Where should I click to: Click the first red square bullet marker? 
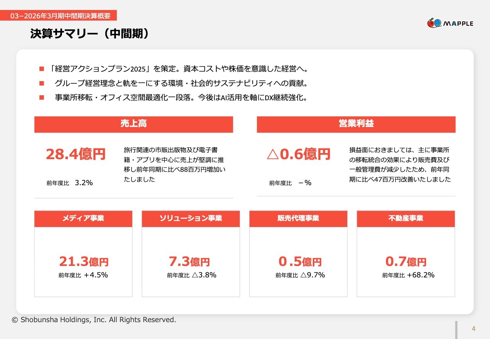pos(42,69)
